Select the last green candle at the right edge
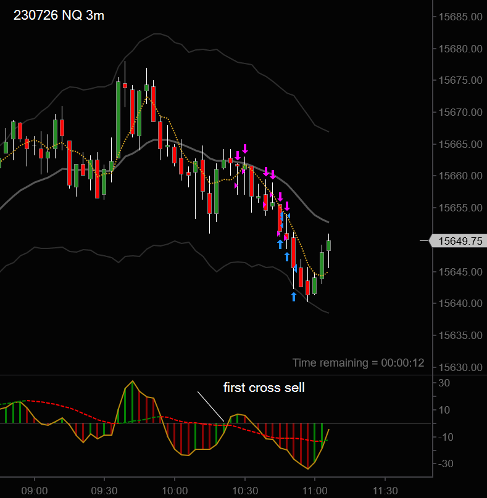 [x=328, y=245]
